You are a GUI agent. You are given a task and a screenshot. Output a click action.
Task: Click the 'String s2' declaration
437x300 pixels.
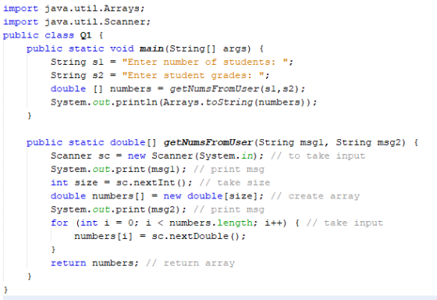pos(77,75)
